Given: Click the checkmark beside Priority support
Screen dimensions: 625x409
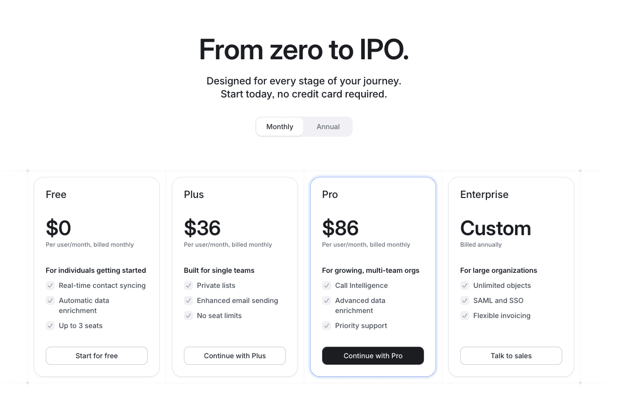Looking at the screenshot, I should tap(327, 326).
